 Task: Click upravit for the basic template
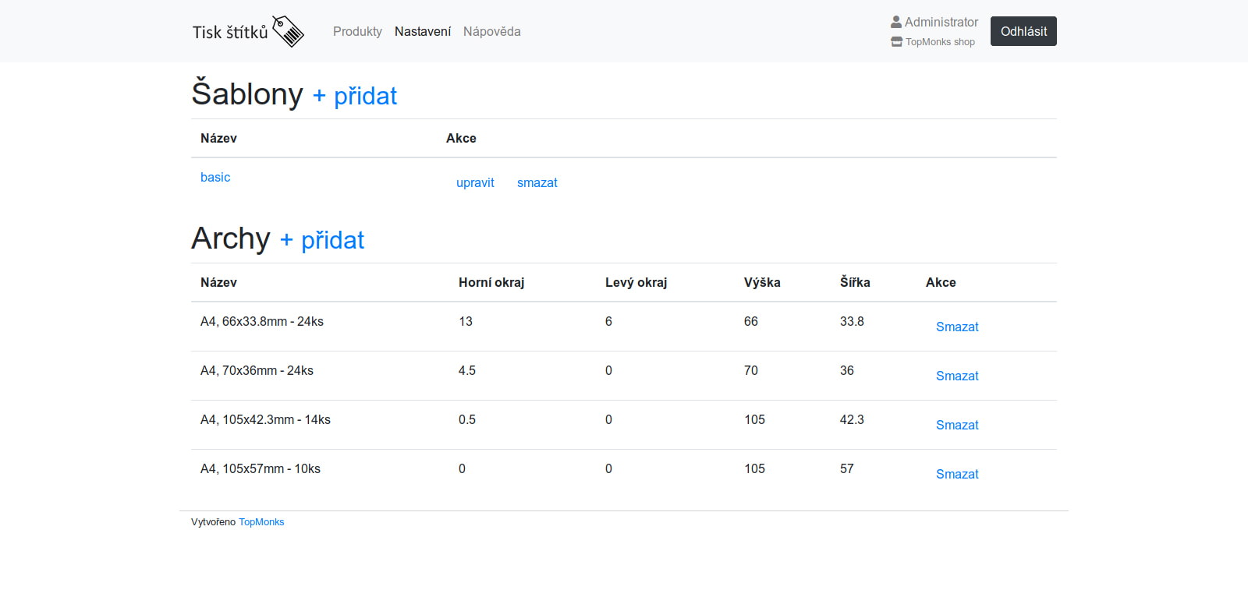[475, 182]
